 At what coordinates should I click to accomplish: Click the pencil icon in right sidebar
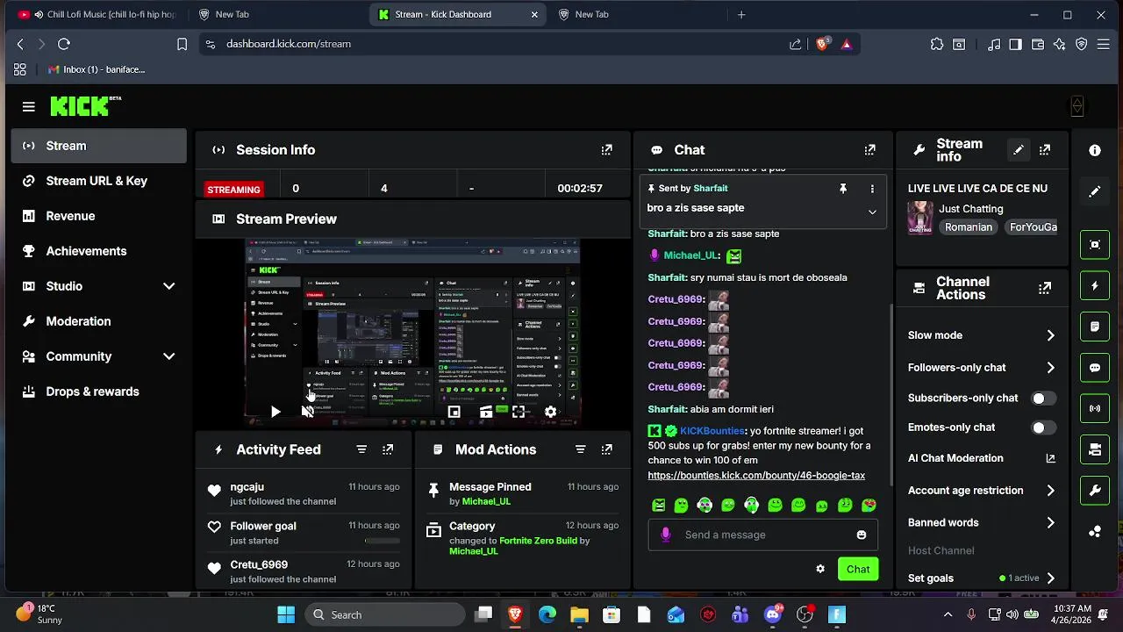1095,191
